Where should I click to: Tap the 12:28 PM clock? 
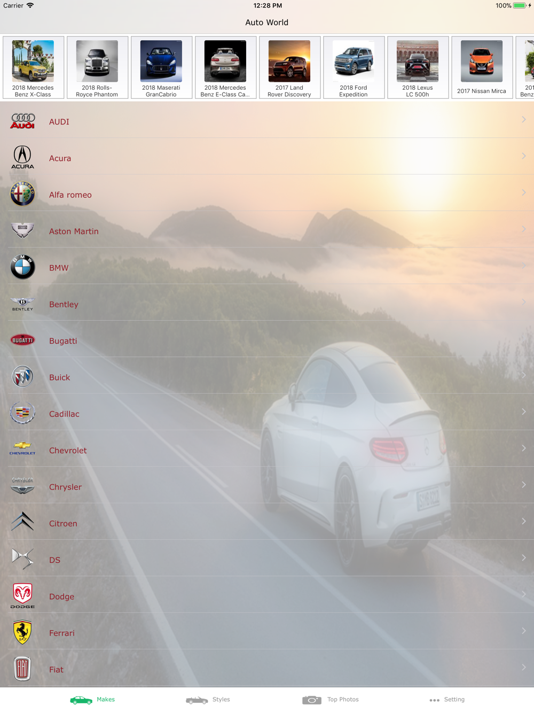[268, 5]
